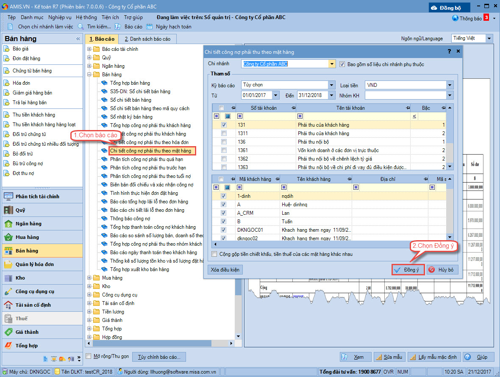The height and width of the screenshot is (377, 500).
Task: Click the Nhóm KH input field
Action: coord(405,95)
